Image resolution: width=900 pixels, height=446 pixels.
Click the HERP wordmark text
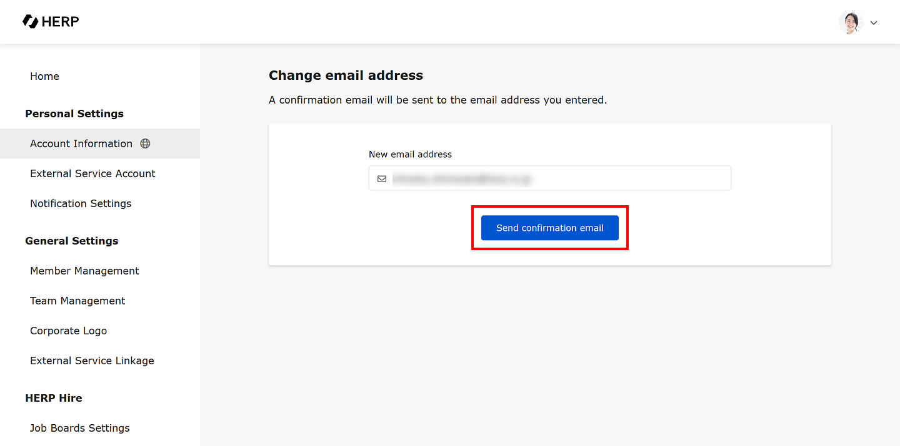click(61, 22)
